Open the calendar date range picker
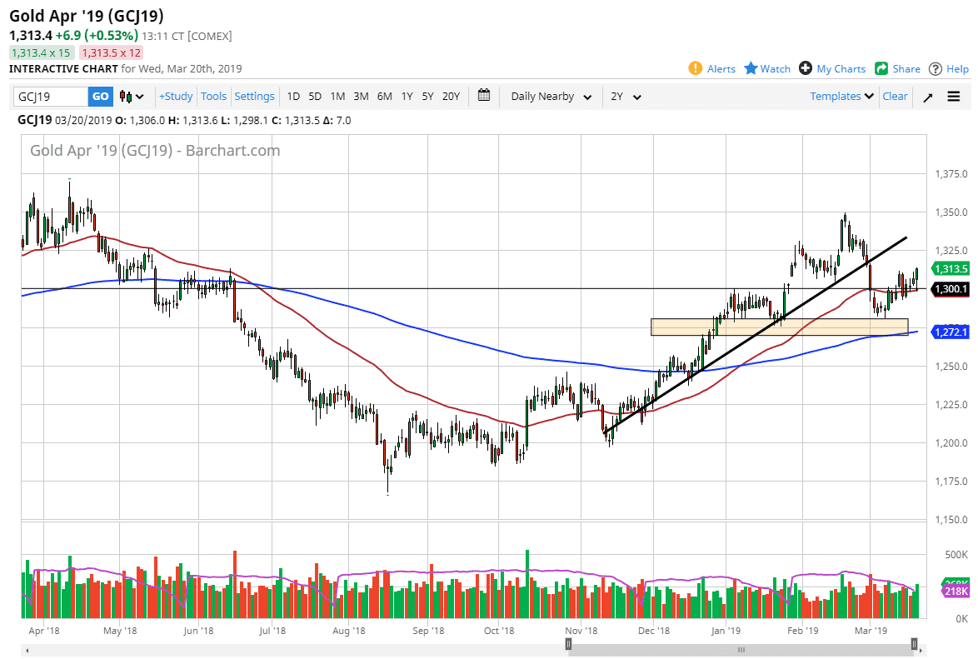 [x=484, y=96]
